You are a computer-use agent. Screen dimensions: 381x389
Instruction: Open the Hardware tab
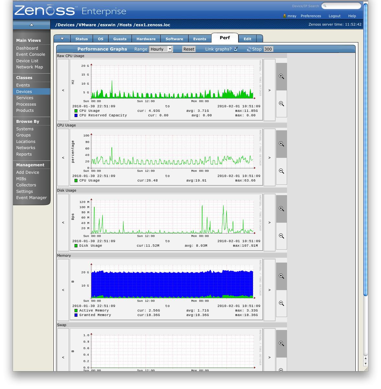coord(146,39)
